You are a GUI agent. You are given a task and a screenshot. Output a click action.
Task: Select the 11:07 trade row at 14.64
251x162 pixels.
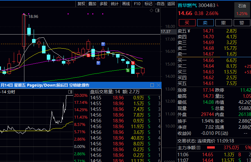click(x=214, y=160)
